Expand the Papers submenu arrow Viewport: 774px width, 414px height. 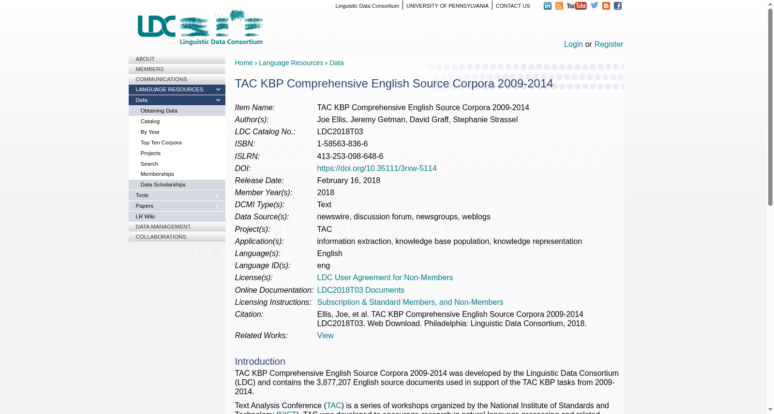tap(217, 206)
